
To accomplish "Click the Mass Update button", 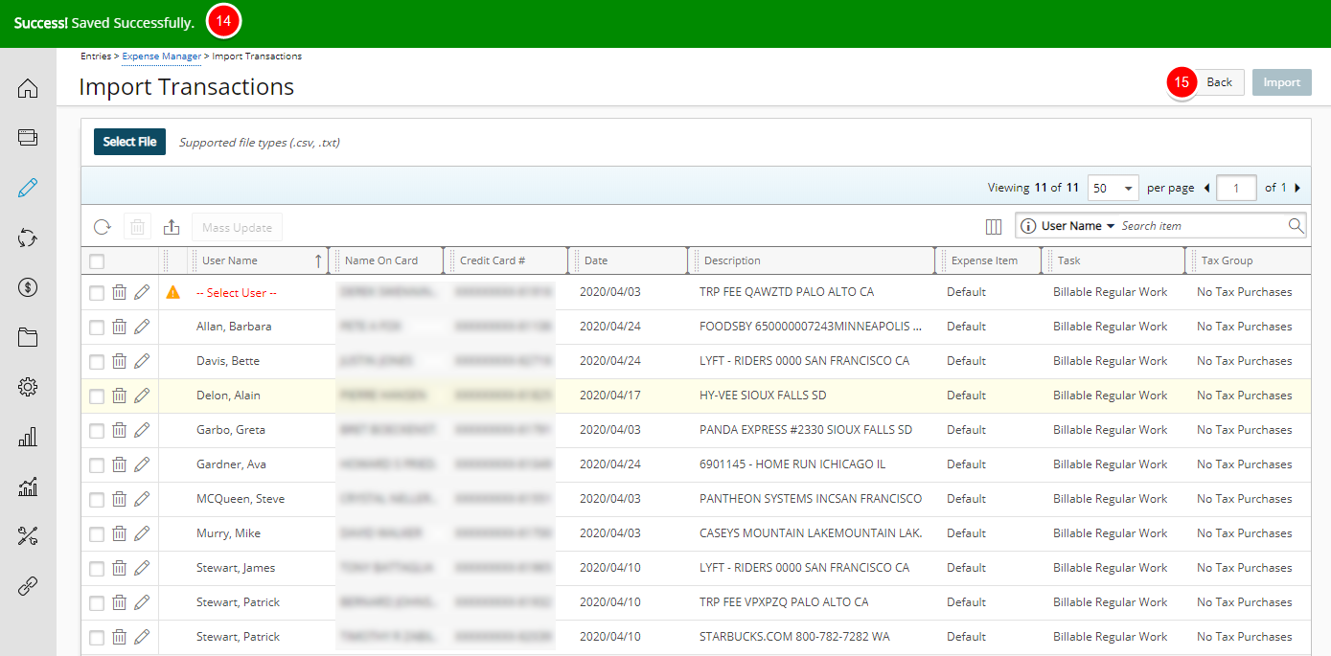I will [237, 227].
